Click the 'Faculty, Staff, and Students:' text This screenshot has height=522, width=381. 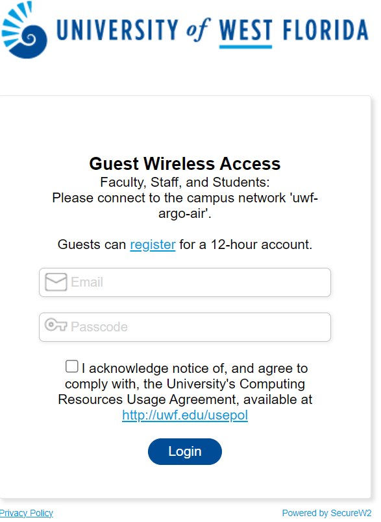click(185, 182)
